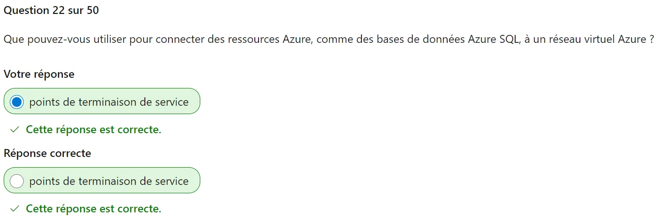Click the right edge of the Votre réponse green box

pyautogui.click(x=199, y=101)
